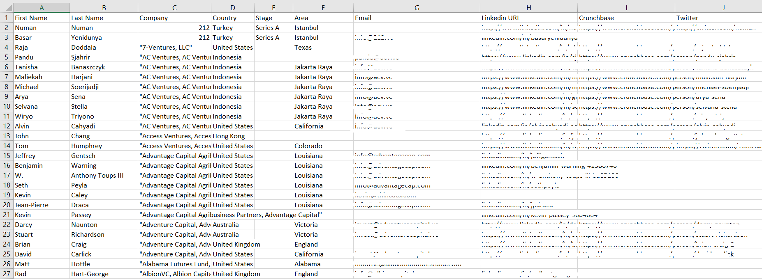This screenshot has height=279, width=762.
Task: Select the cell with 'Peyla'
Action: tap(104, 185)
